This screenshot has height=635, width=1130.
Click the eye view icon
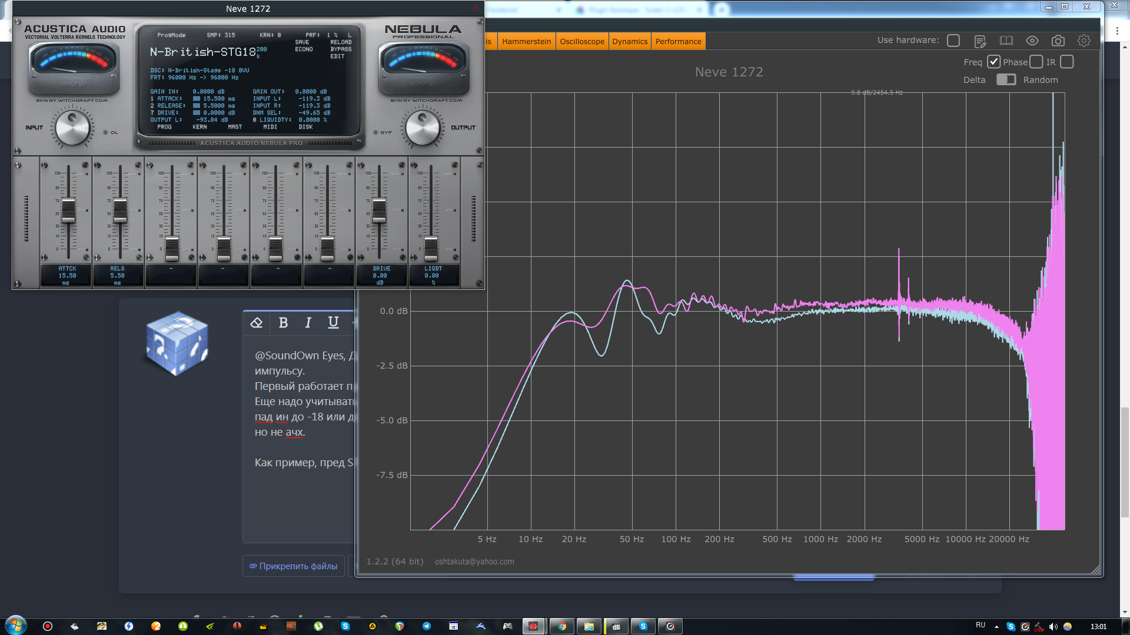point(1032,41)
